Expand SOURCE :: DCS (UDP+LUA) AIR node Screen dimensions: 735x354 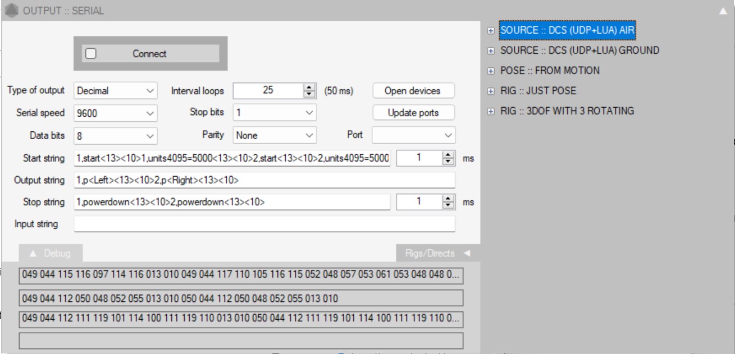click(x=491, y=31)
